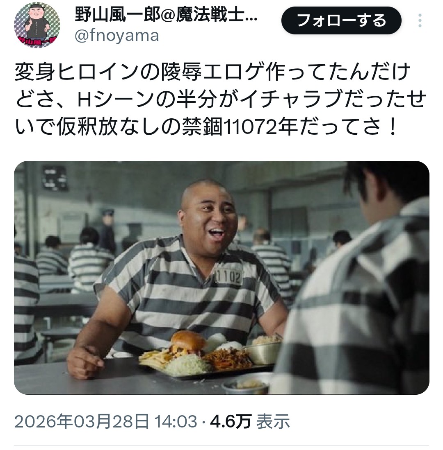The height and width of the screenshot is (450, 443).
Task: Open the attached prison cafeteria photo
Action: point(221,278)
